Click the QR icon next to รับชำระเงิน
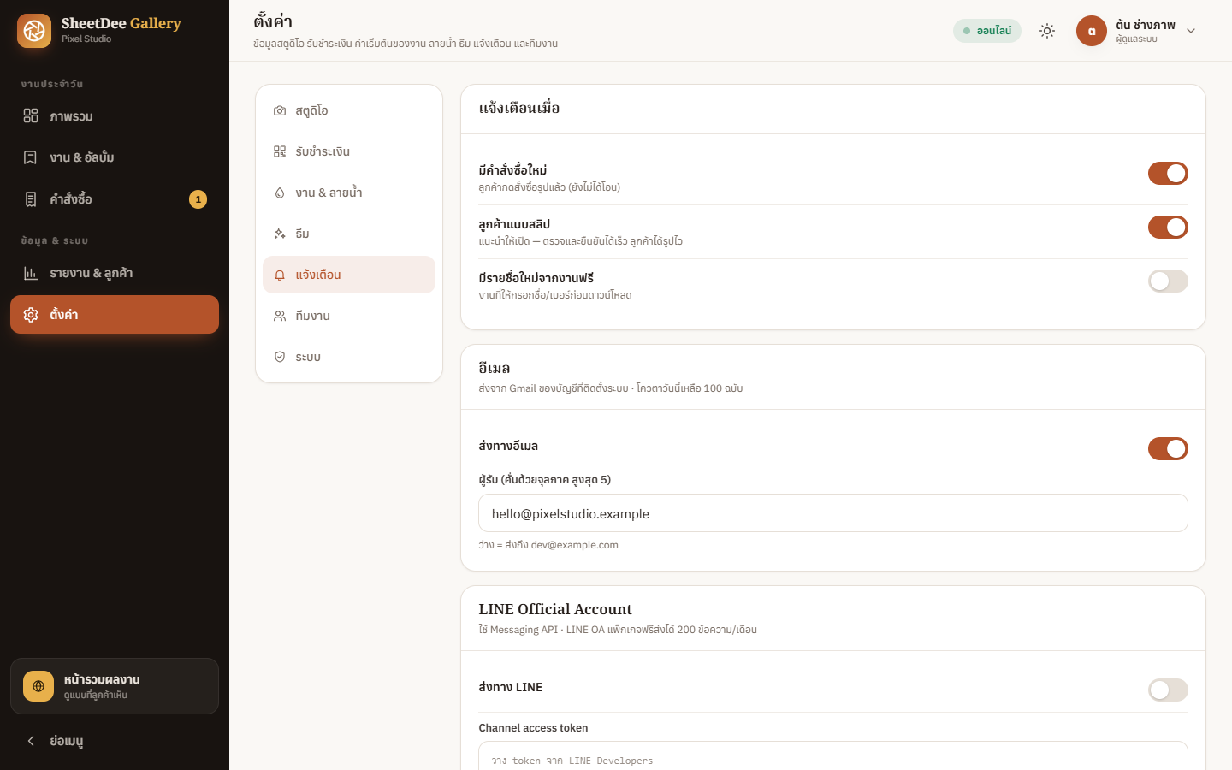 (x=280, y=151)
